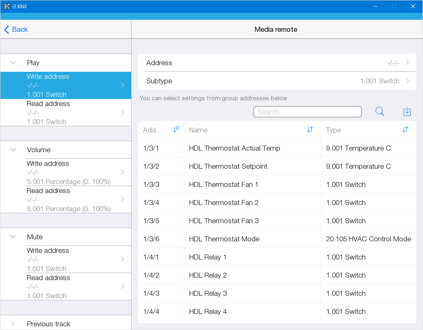This screenshot has height=330, width=423.
Task: Collapse the Volume section
Action: [x=13, y=150]
